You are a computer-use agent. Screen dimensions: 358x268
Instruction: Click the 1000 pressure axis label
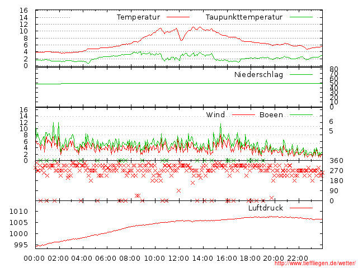(x=18, y=233)
